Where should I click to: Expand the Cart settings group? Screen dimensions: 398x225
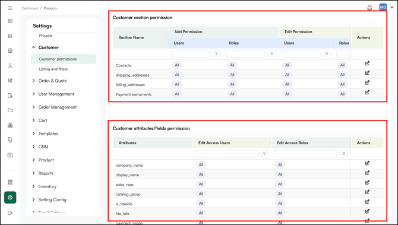pos(33,121)
